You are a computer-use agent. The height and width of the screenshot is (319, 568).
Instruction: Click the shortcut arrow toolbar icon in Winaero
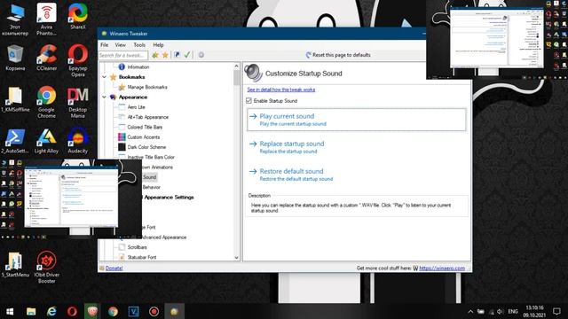click(177, 55)
